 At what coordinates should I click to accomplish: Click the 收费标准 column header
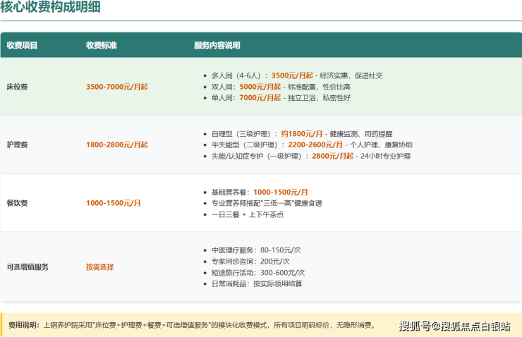(101, 45)
